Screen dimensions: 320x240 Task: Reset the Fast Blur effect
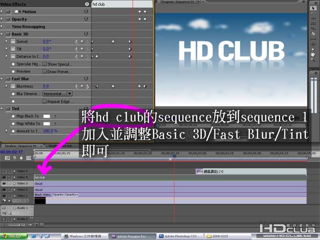pos(86,78)
